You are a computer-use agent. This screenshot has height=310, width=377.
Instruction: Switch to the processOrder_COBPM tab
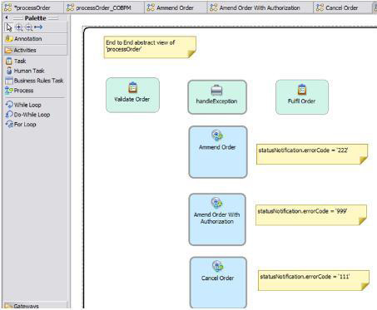pos(104,7)
